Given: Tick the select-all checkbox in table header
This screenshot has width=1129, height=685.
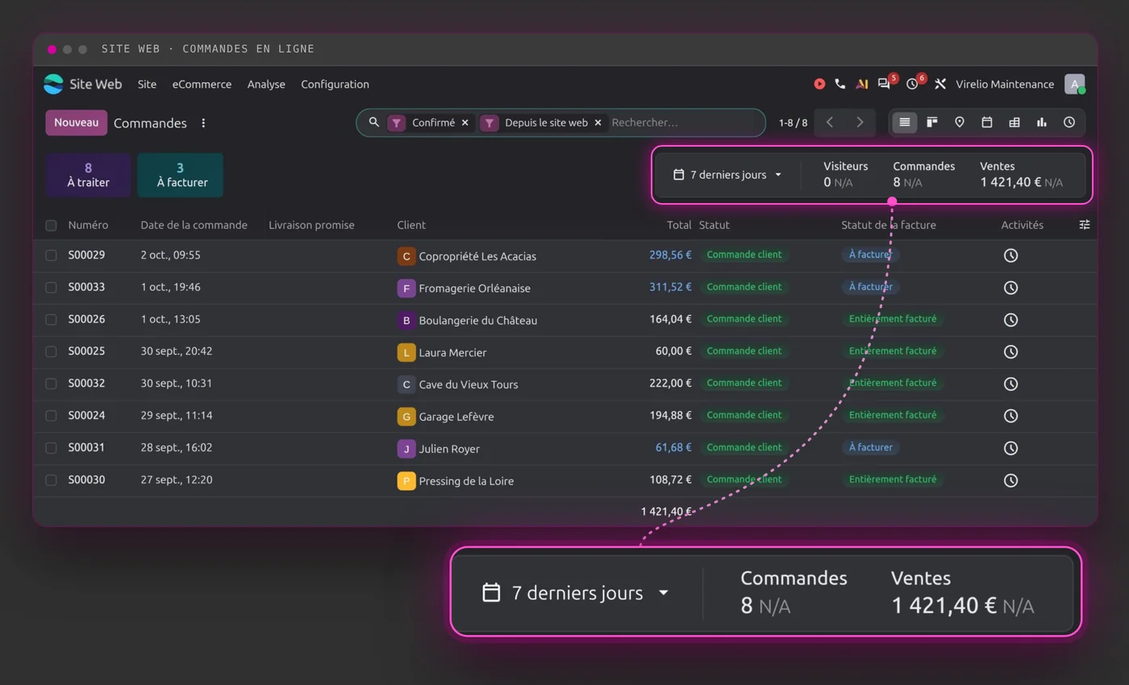Looking at the screenshot, I should [51, 226].
